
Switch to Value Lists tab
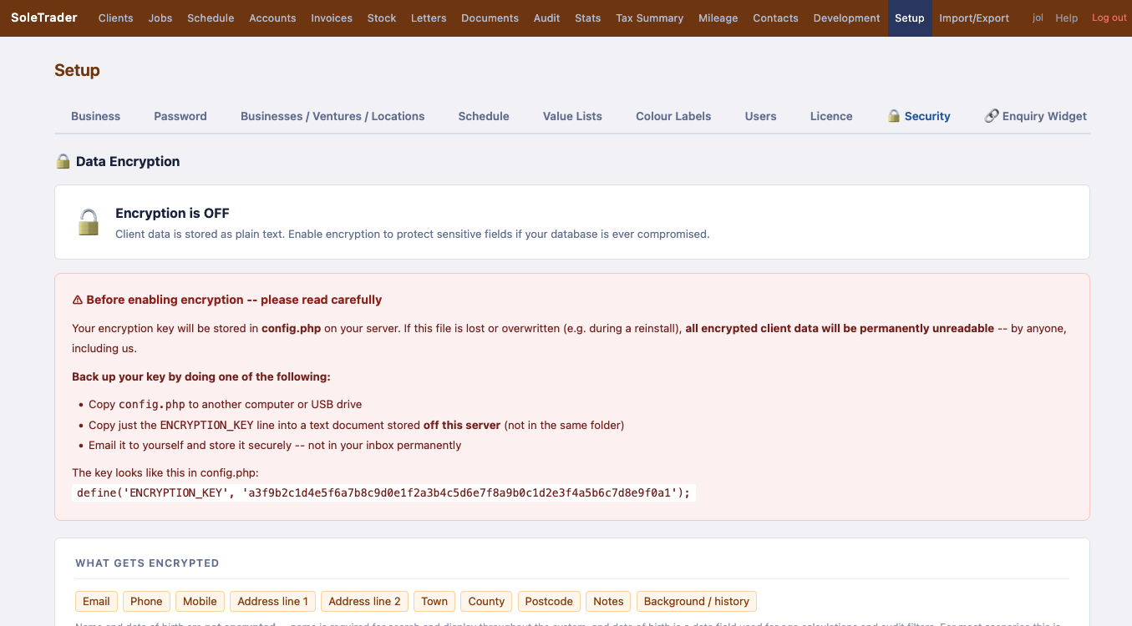click(x=572, y=116)
